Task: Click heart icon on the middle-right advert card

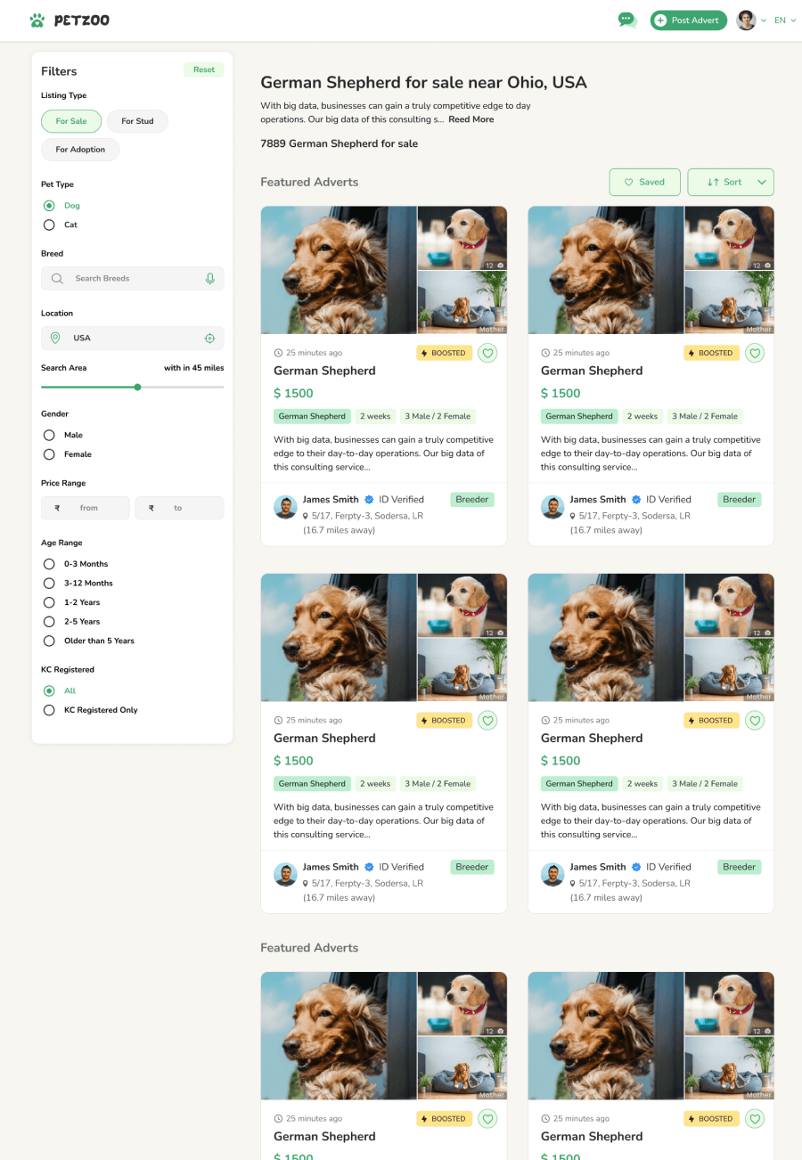Action: (x=755, y=721)
